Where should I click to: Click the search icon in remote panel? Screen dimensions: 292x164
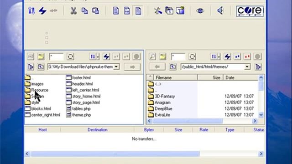tap(152, 56)
